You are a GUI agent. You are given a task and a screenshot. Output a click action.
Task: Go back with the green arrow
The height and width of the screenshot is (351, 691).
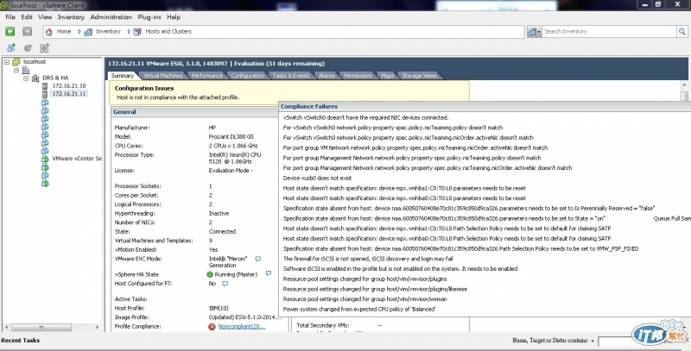point(10,31)
